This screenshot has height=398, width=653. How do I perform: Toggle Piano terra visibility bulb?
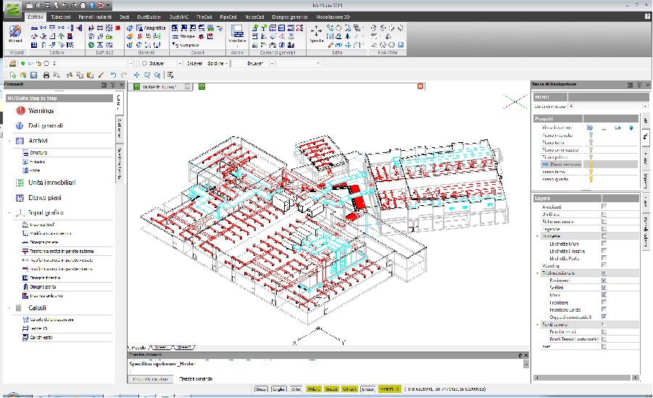[x=591, y=143]
